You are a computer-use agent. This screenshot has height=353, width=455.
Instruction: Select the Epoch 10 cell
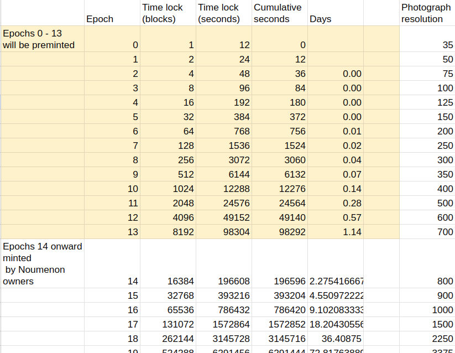(112, 189)
